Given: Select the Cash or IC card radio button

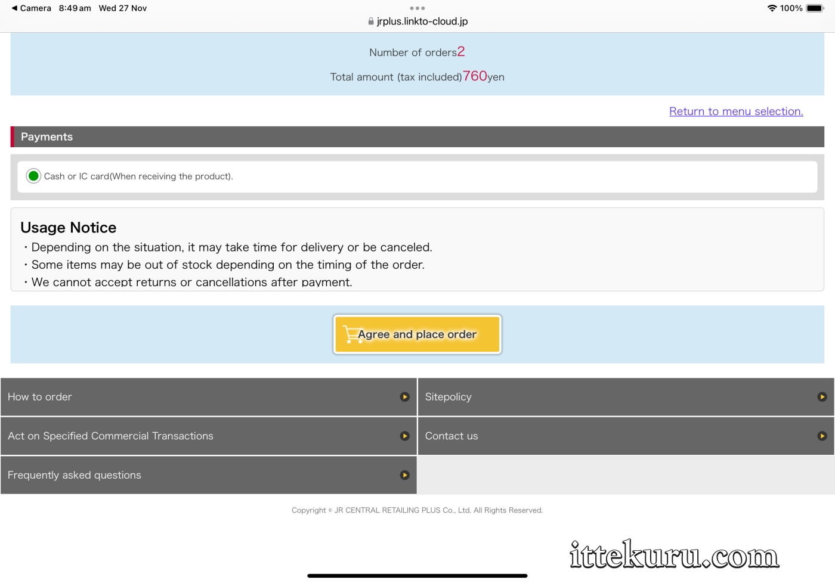Looking at the screenshot, I should click(x=33, y=176).
